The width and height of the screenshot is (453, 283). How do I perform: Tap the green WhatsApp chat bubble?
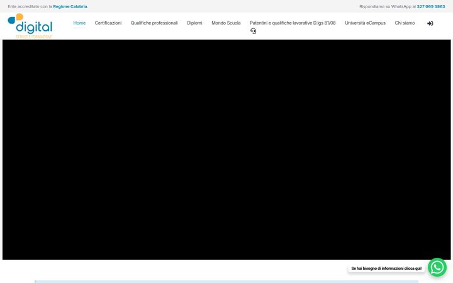(437, 267)
